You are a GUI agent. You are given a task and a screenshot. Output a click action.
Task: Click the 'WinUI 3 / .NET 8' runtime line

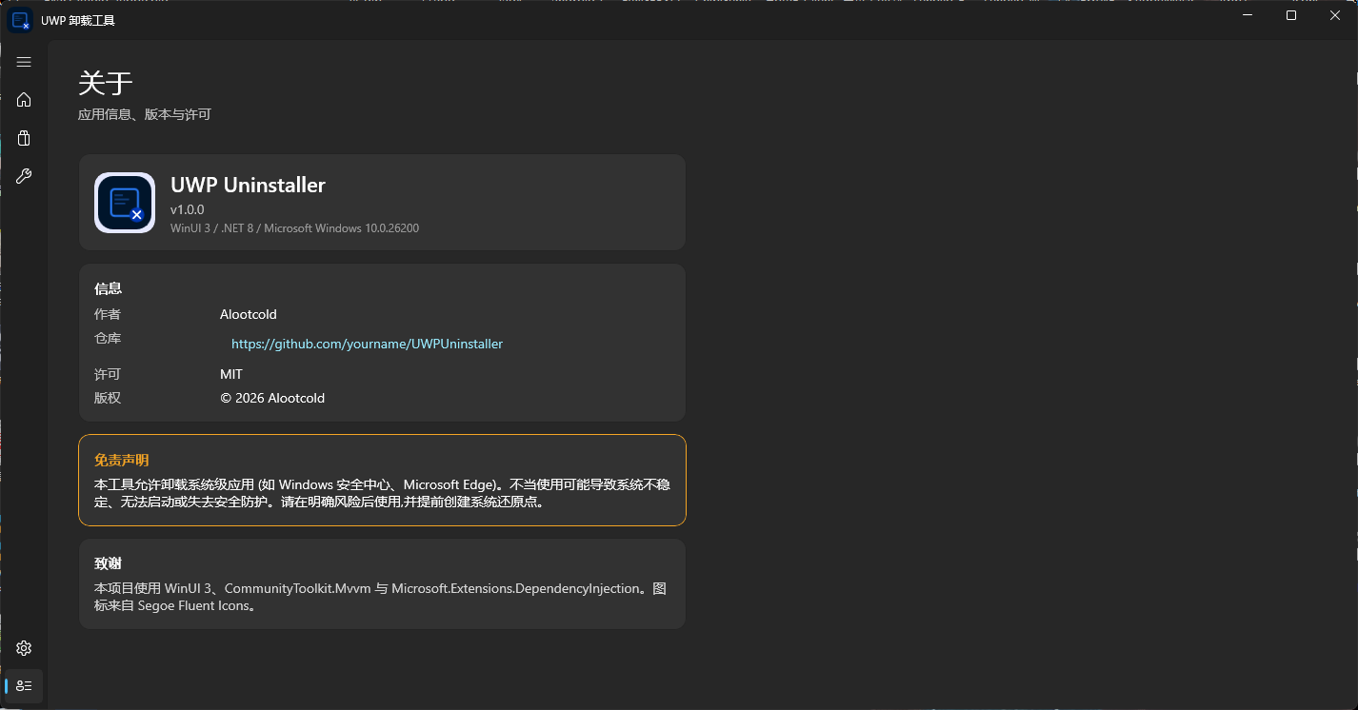coord(294,228)
